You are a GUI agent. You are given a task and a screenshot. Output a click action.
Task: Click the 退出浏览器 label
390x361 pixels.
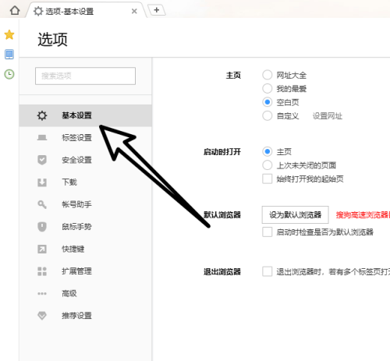click(222, 272)
